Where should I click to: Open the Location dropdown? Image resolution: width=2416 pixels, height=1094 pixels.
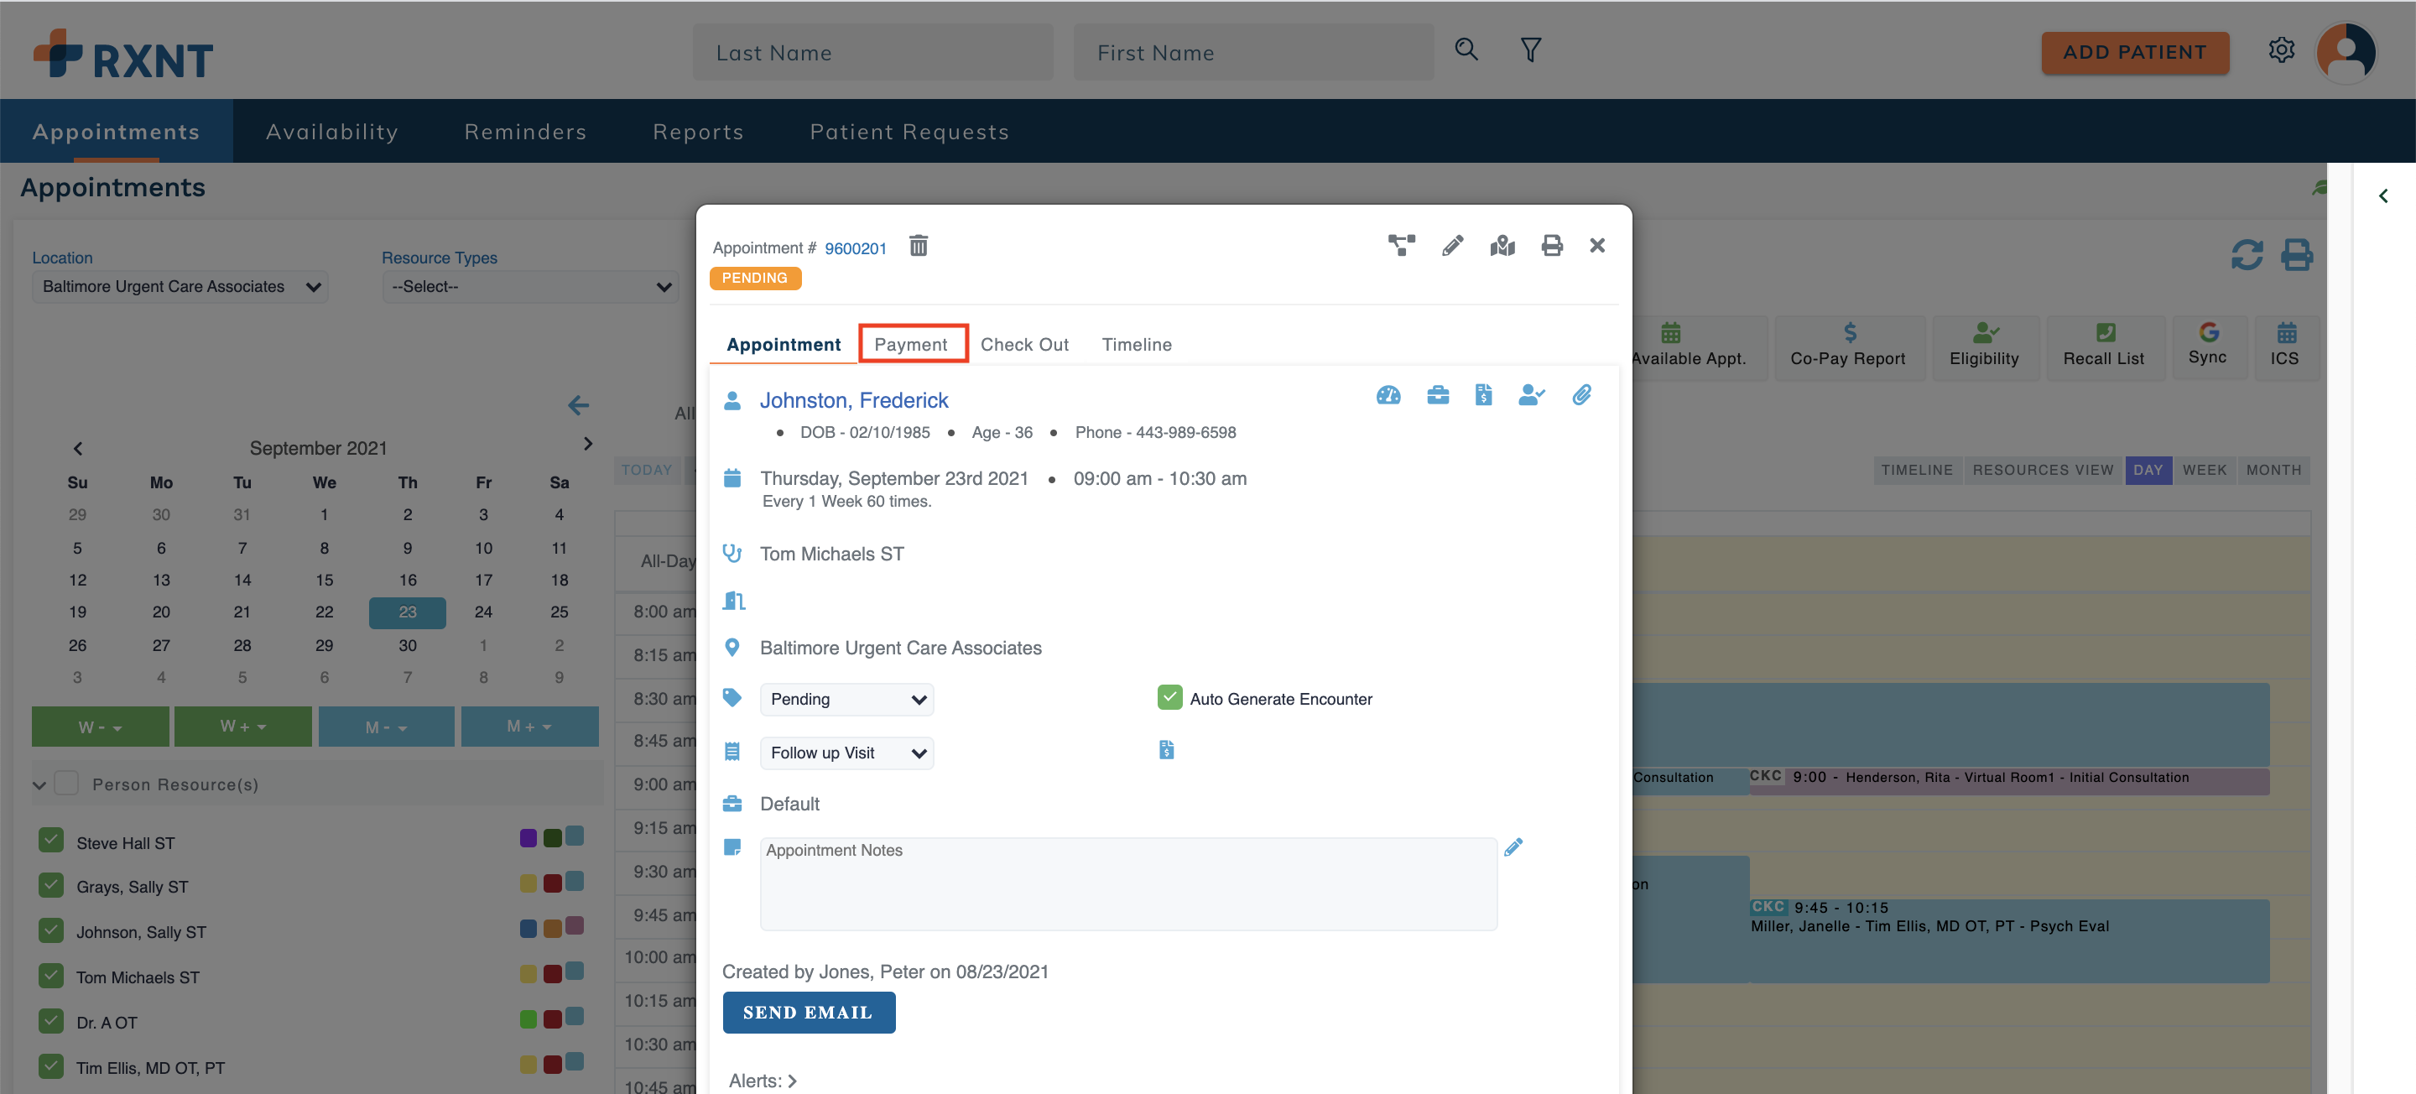click(180, 287)
